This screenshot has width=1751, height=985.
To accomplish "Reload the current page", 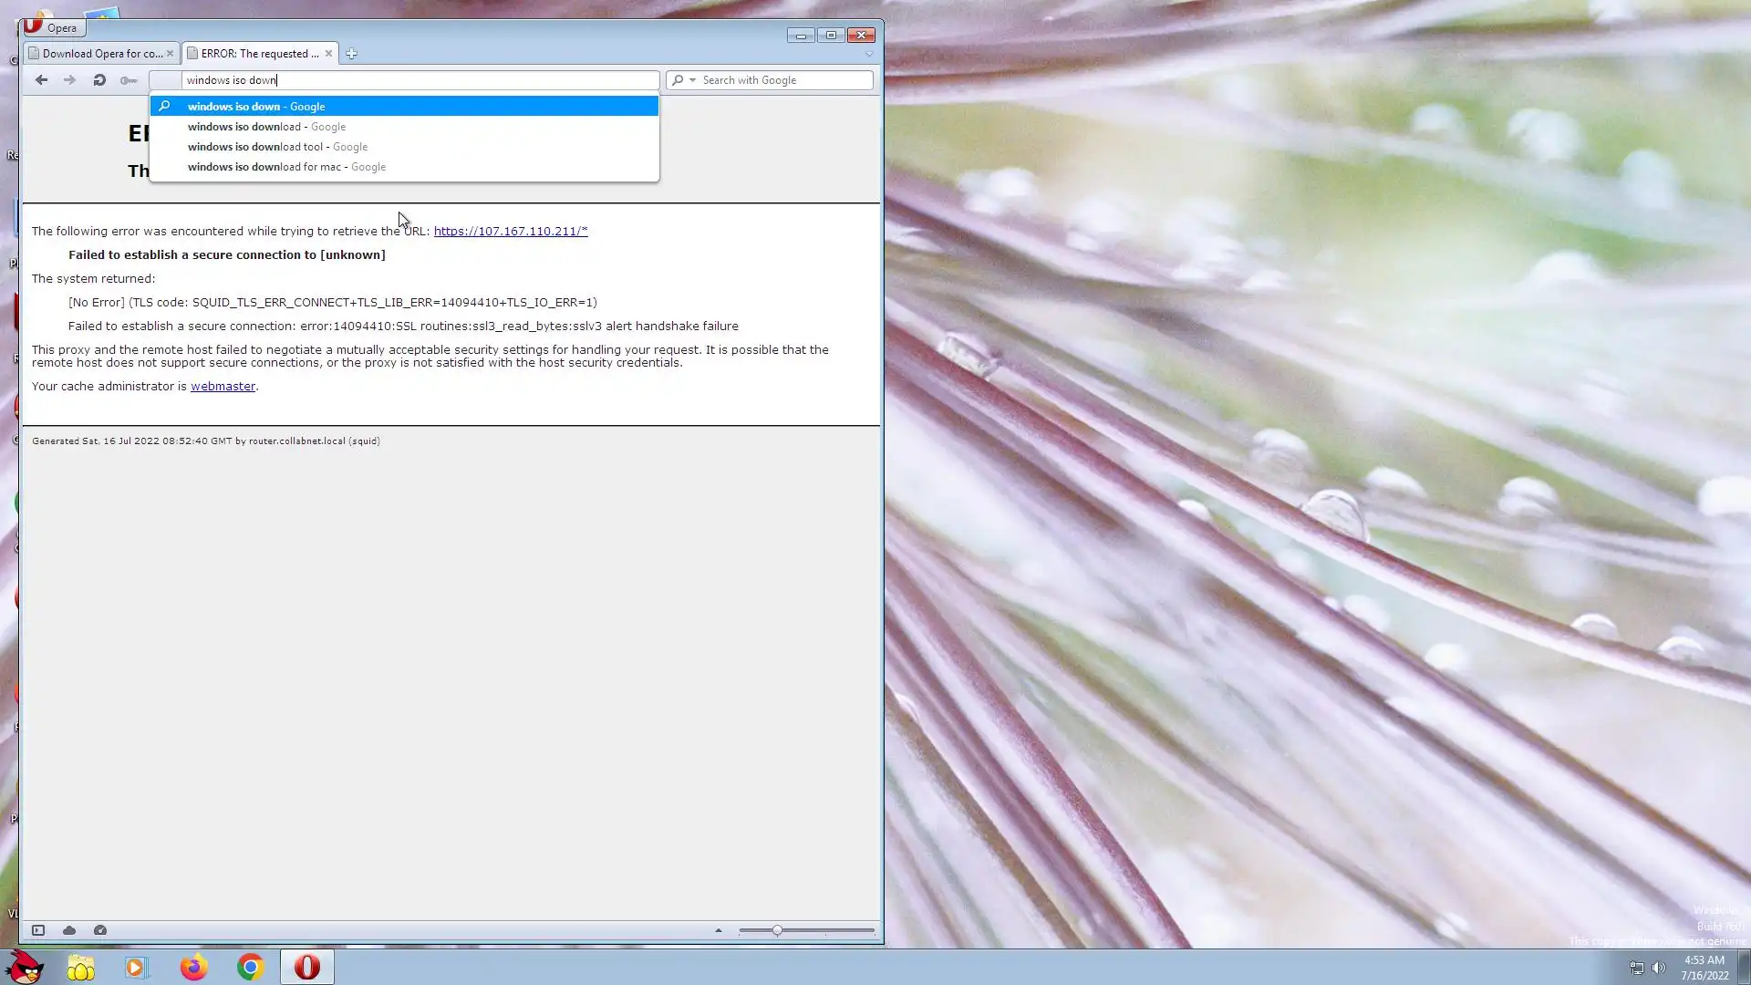I will point(99,80).
